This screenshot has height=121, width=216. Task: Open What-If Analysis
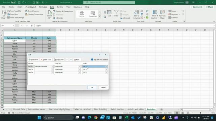tap(155, 14)
